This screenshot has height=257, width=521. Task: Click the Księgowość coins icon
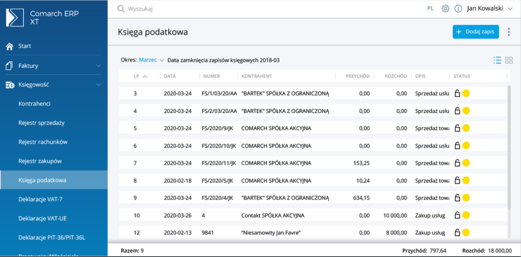[10, 85]
